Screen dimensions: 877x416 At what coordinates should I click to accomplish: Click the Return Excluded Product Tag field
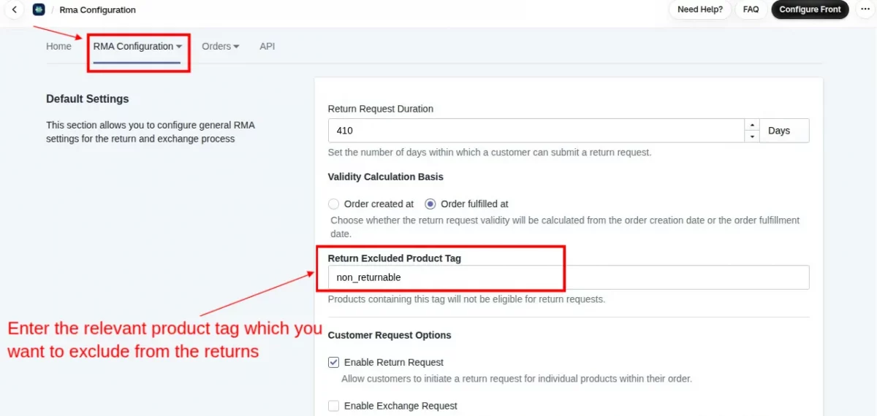(x=569, y=277)
